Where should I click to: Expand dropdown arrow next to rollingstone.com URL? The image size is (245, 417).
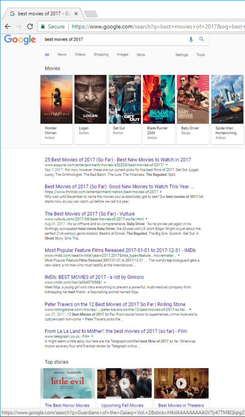190,309
